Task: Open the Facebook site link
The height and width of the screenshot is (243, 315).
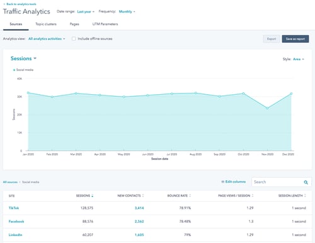Action: point(16,221)
